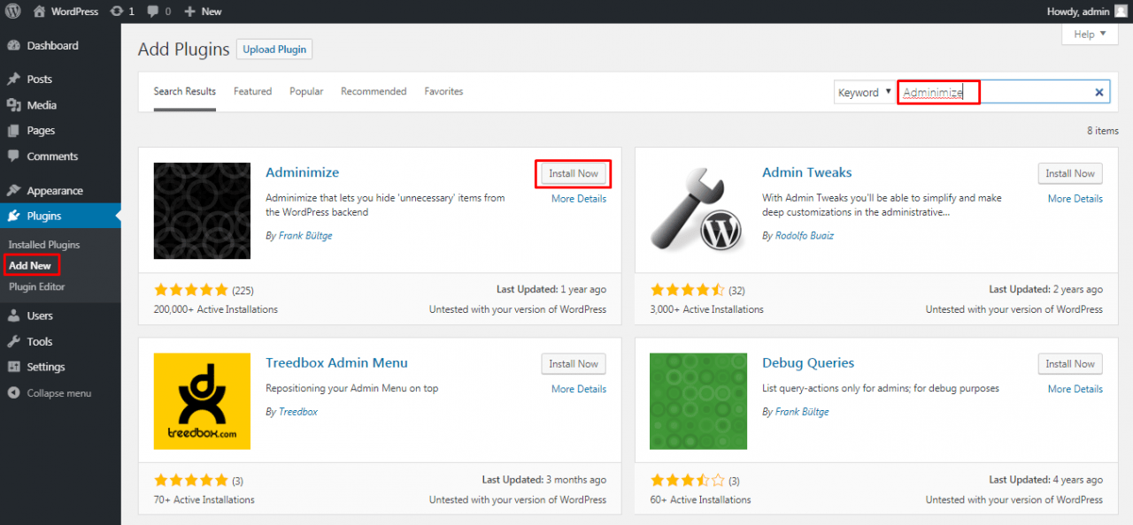1133x525 pixels.
Task: Click Howdy, admin account menu
Action: click(x=1087, y=11)
